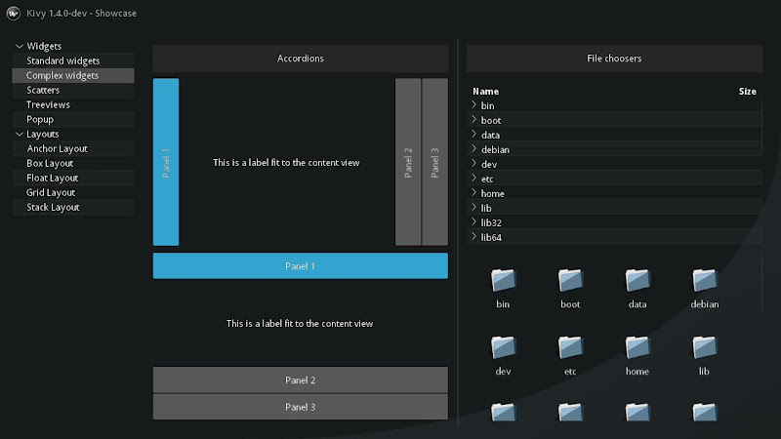Open the etc folder icon
This screenshot has width=781, height=439.
pos(570,347)
